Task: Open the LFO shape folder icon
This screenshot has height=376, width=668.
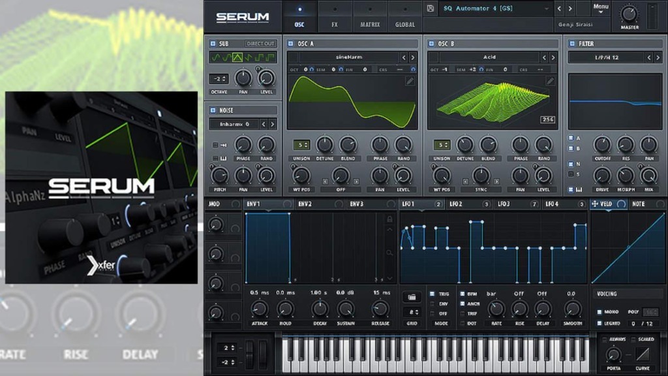Action: [412, 297]
